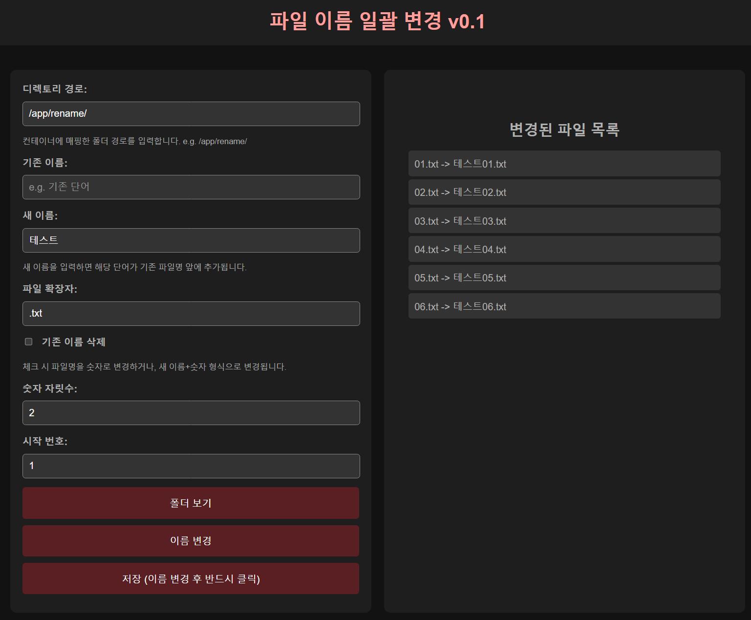
Task: Click the 변경된 파일 목록 heading
Action: tap(564, 129)
